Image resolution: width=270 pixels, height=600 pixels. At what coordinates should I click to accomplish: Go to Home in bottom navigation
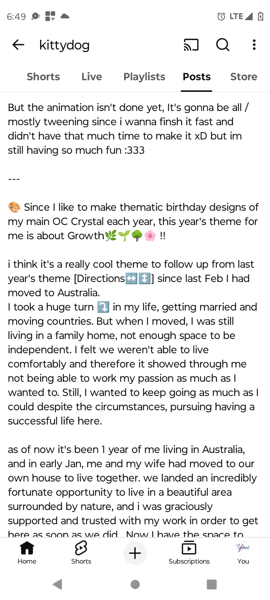(27, 552)
